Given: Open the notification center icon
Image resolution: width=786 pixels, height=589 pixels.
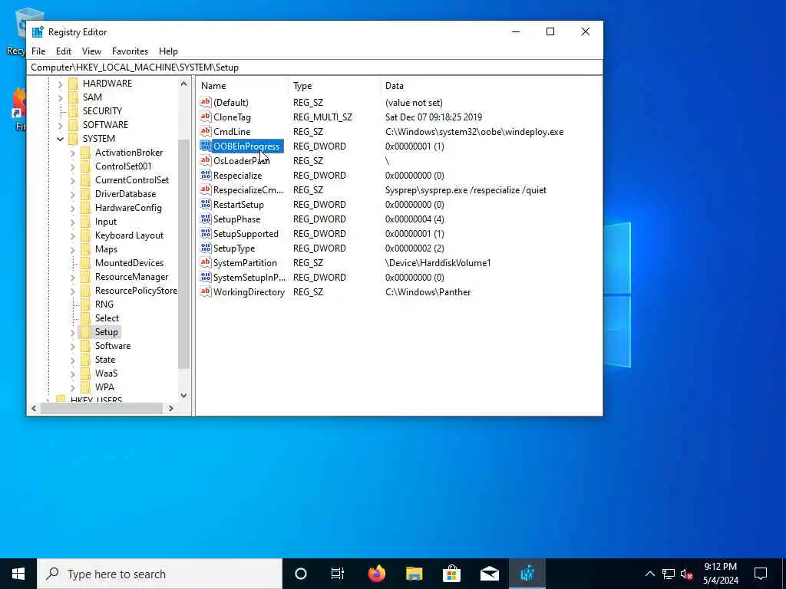Looking at the screenshot, I should click(x=761, y=574).
